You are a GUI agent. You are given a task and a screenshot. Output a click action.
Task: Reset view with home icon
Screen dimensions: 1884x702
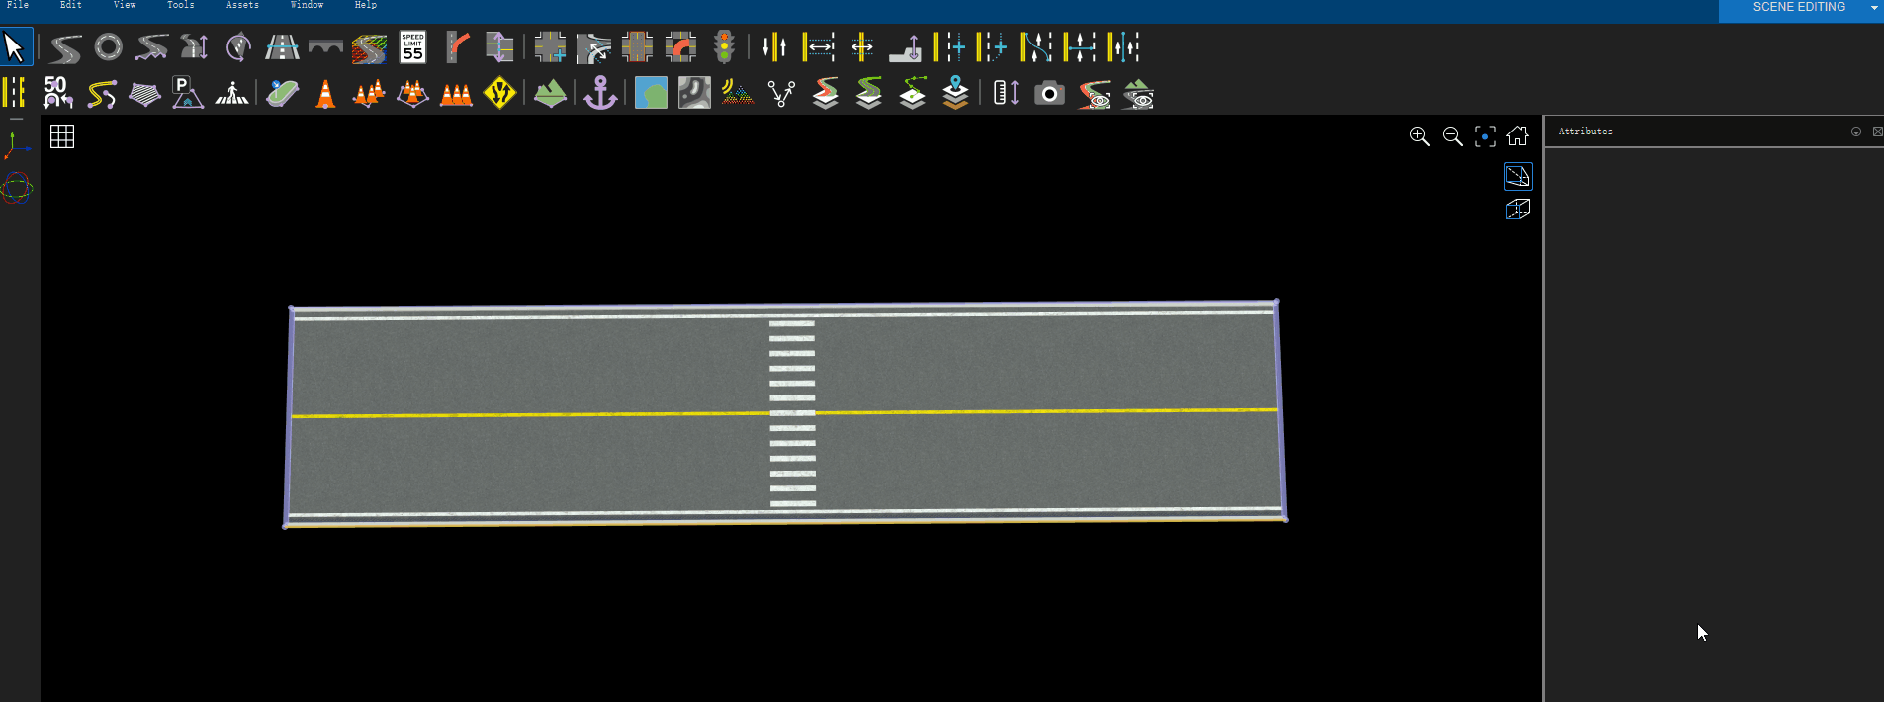click(x=1518, y=135)
